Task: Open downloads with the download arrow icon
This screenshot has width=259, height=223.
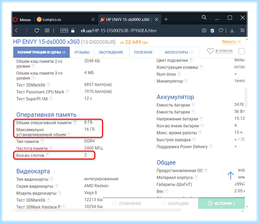Action: [x=232, y=30]
